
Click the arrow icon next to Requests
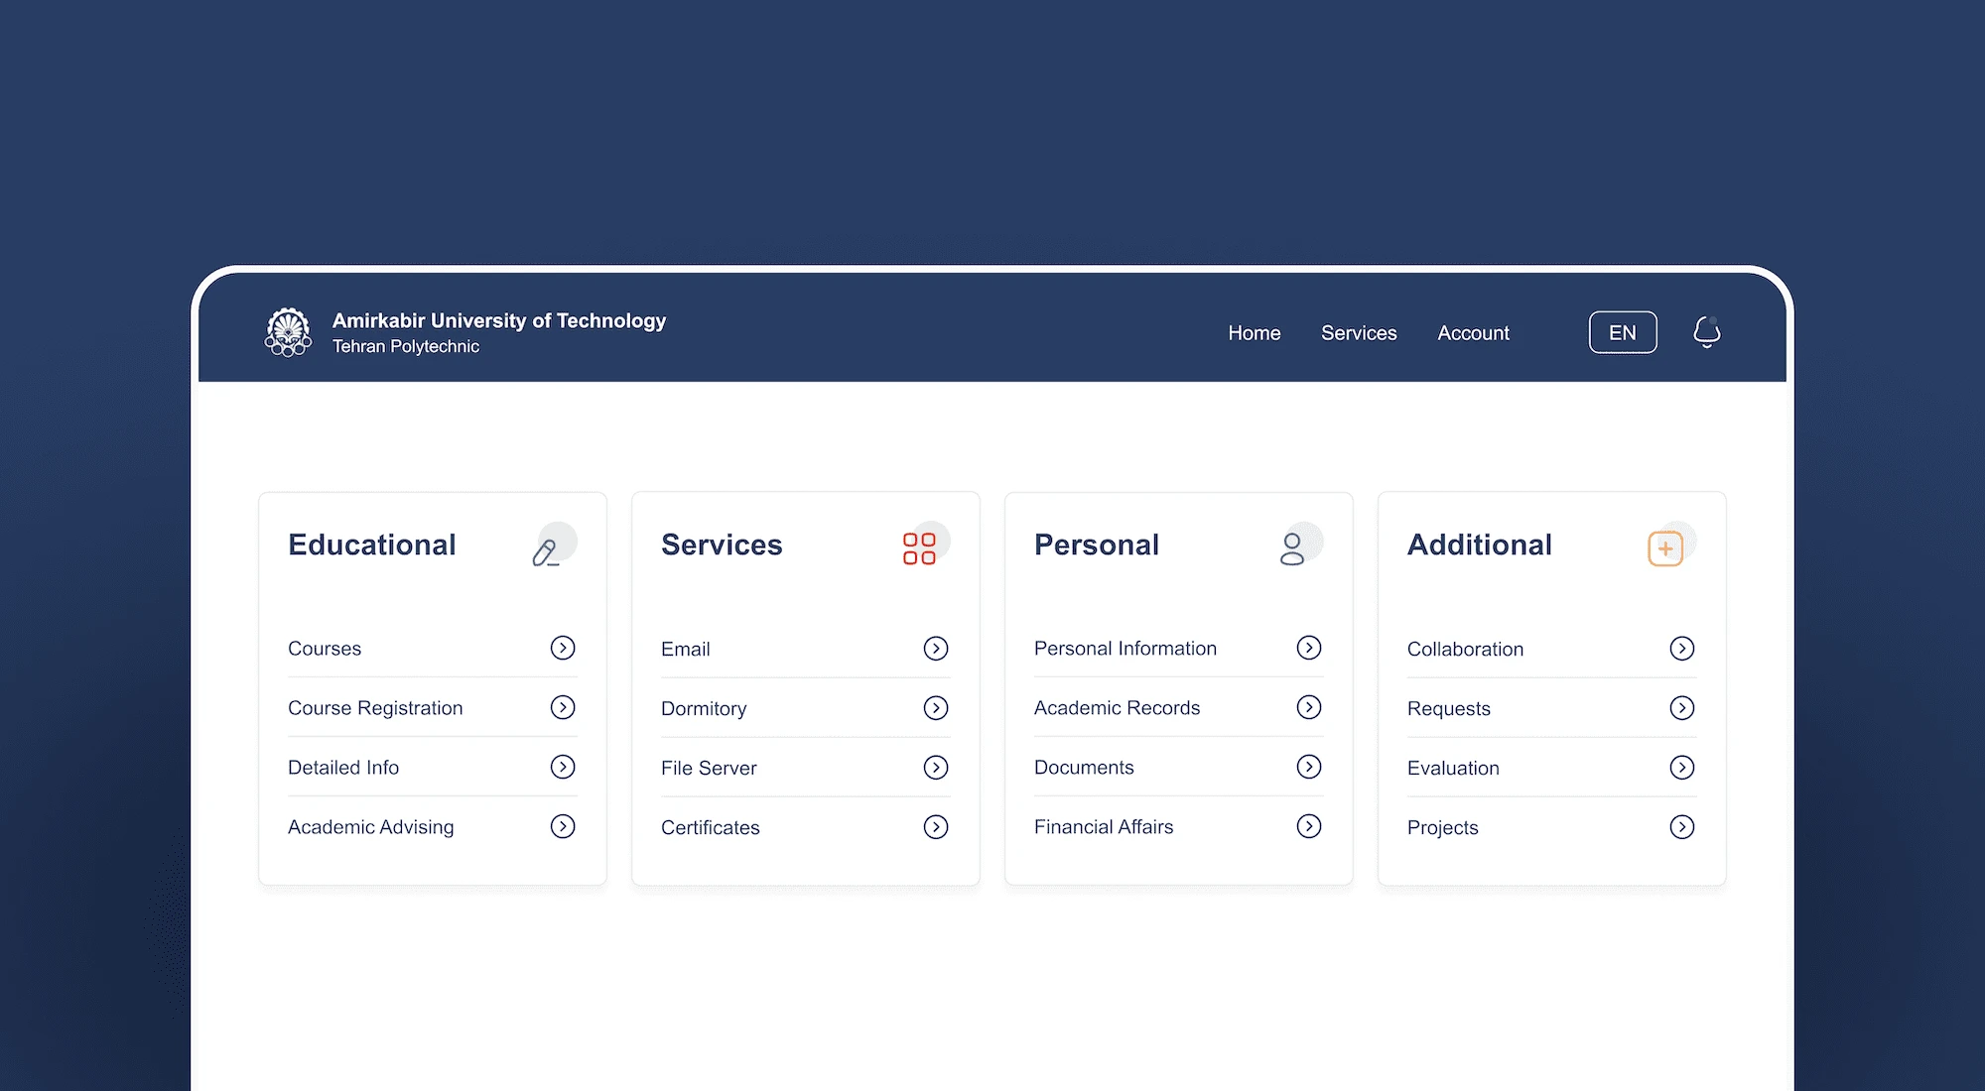click(1682, 708)
